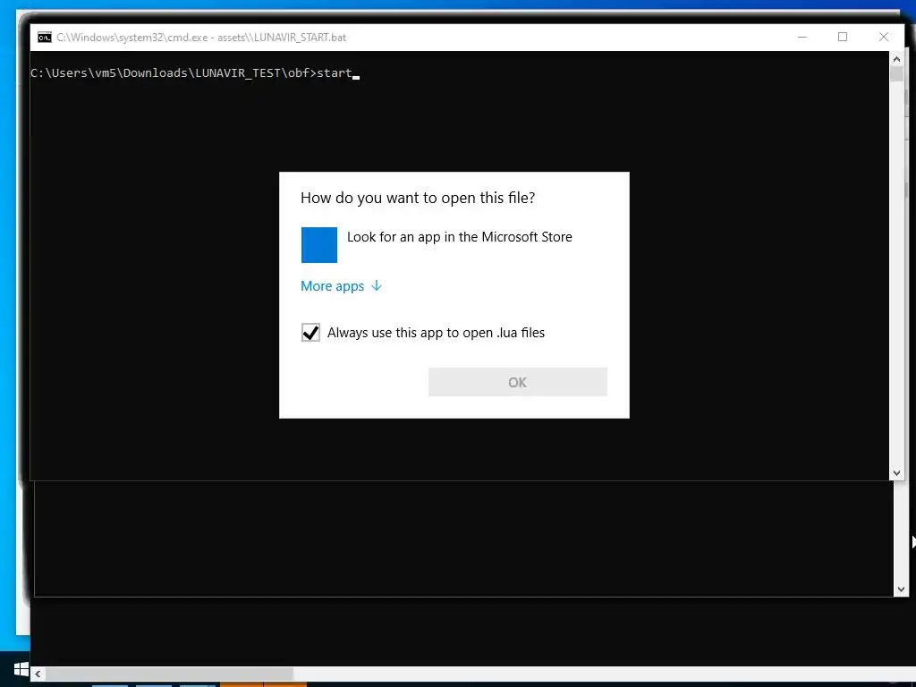Click the cmd.exe icon in title bar

[45, 38]
